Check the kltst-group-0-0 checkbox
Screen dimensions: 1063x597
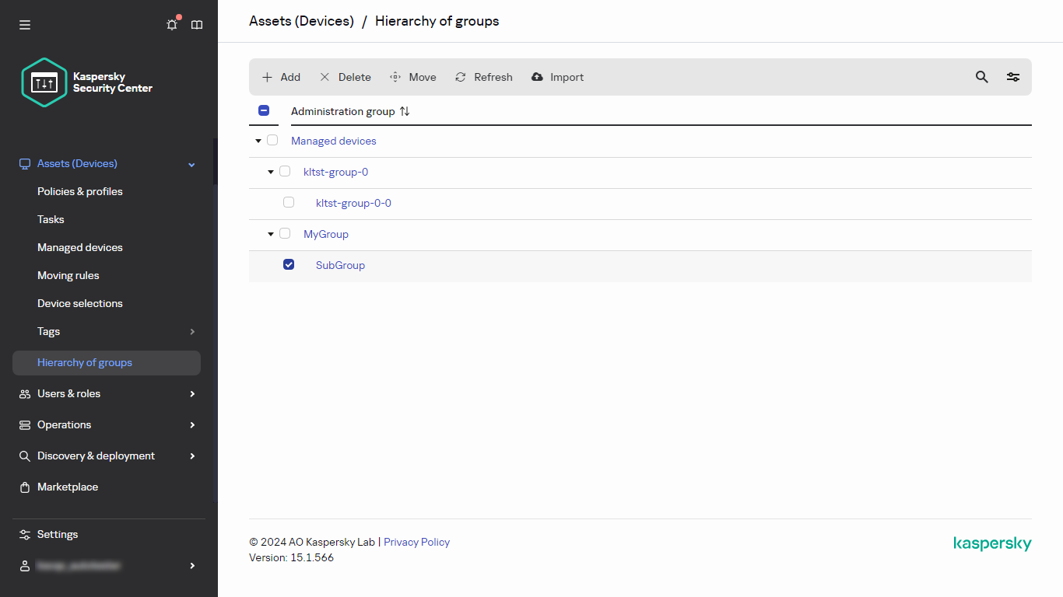point(289,203)
